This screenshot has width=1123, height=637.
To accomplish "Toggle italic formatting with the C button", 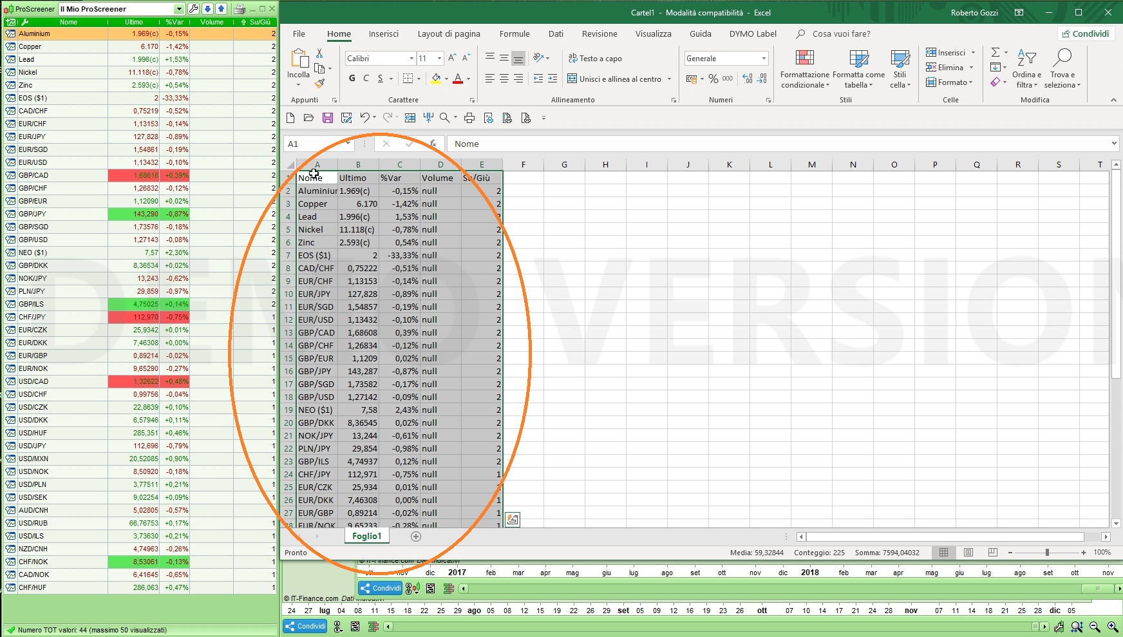I will [366, 79].
